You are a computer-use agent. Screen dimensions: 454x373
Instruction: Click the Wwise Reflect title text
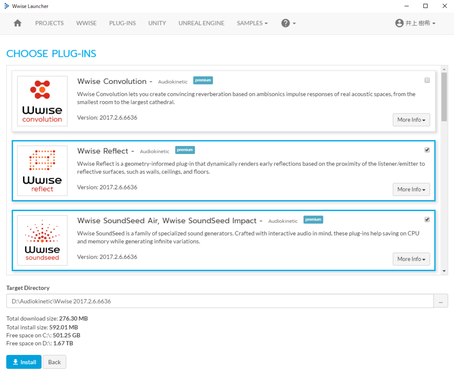tap(103, 151)
